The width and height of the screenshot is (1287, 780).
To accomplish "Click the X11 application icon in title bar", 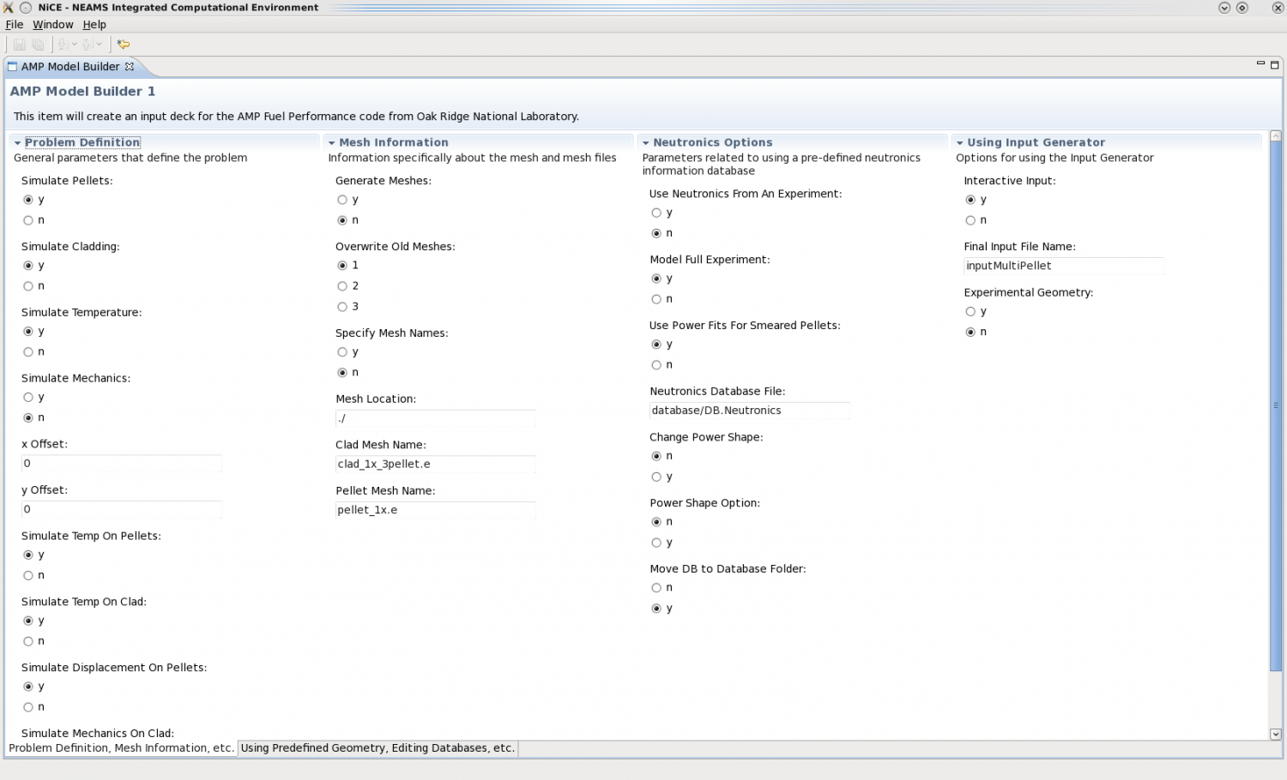I will [x=8, y=8].
